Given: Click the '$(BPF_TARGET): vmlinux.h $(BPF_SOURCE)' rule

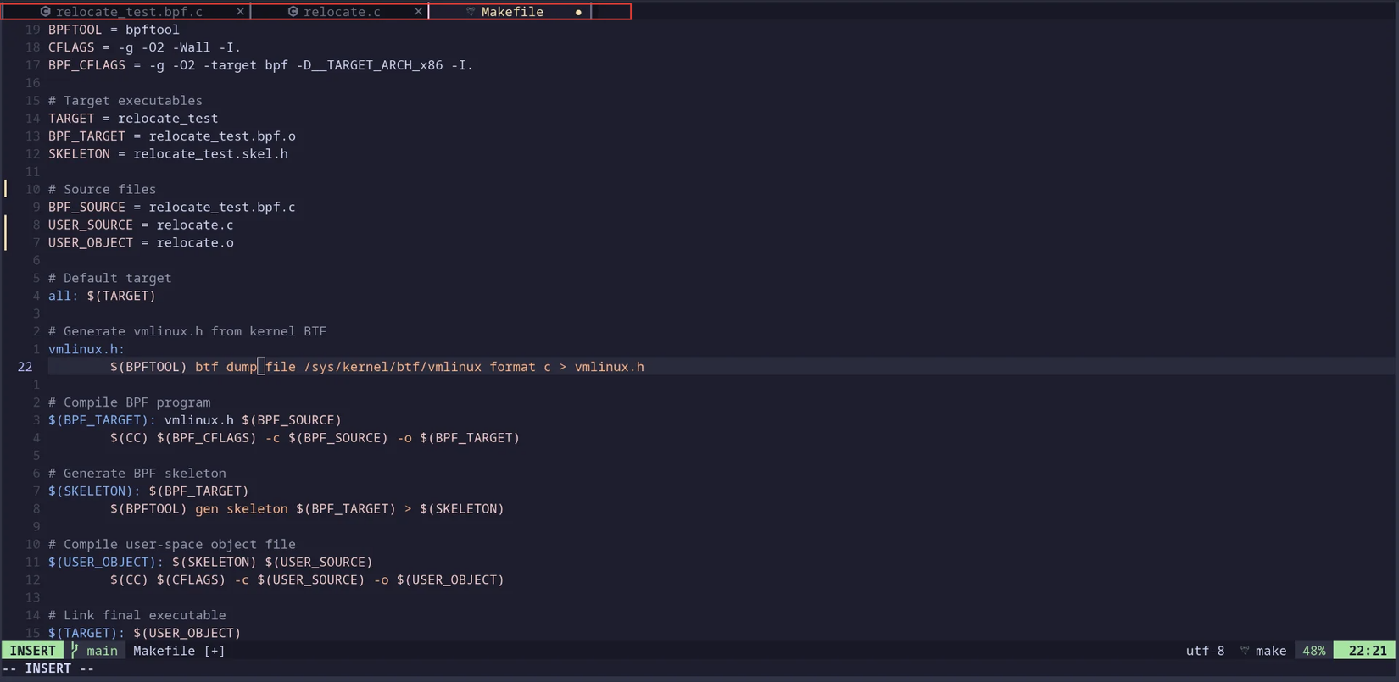Looking at the screenshot, I should (195, 420).
